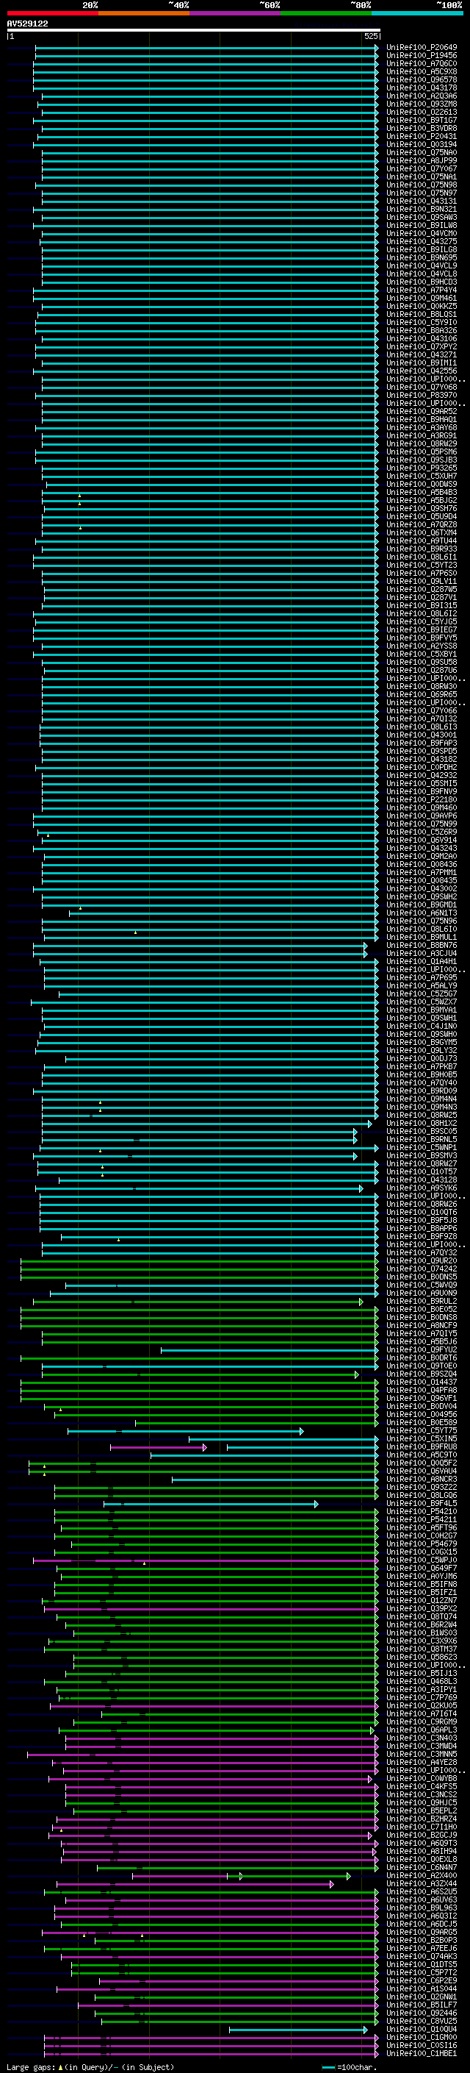Select hit label UniRef100_C1GM00
This screenshot has height=2073, width=470.
tap(422, 2037)
